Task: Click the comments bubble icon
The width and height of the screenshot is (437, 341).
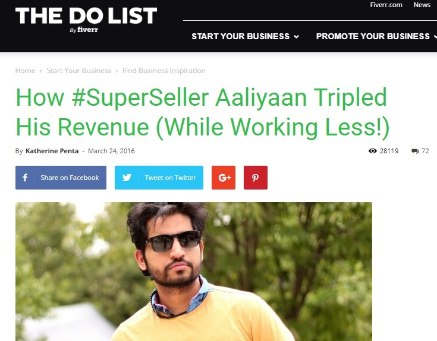Action: tap(415, 151)
